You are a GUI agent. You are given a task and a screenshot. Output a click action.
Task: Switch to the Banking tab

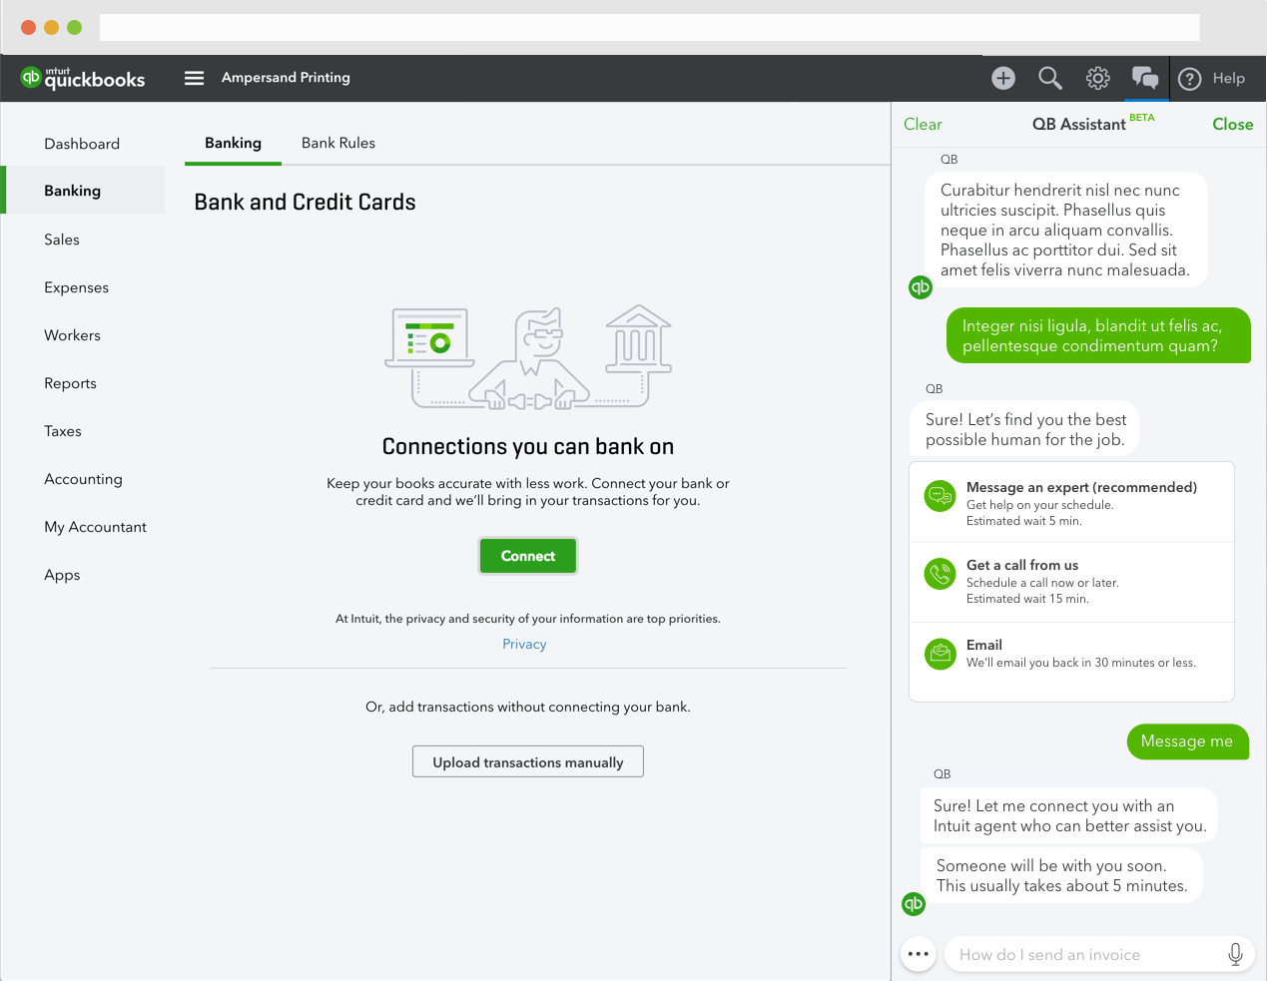click(x=233, y=143)
